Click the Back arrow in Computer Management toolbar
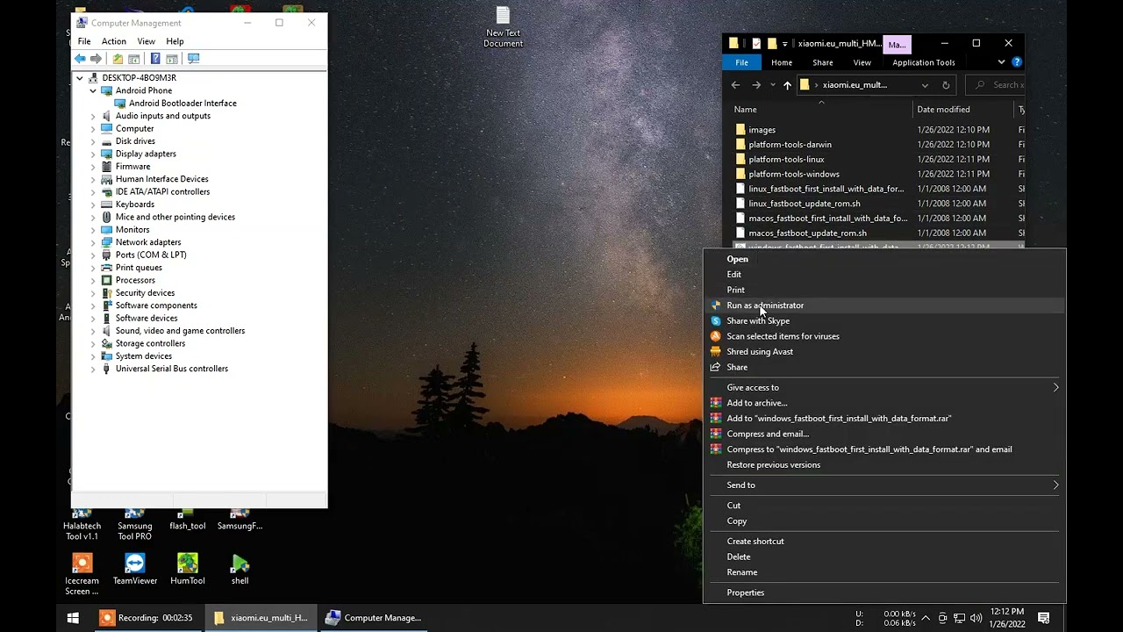The width and height of the screenshot is (1123, 632). coord(80,59)
